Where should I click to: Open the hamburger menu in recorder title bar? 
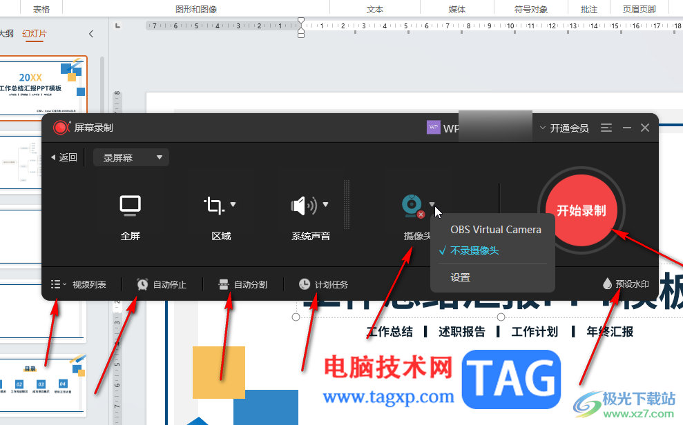tap(606, 128)
